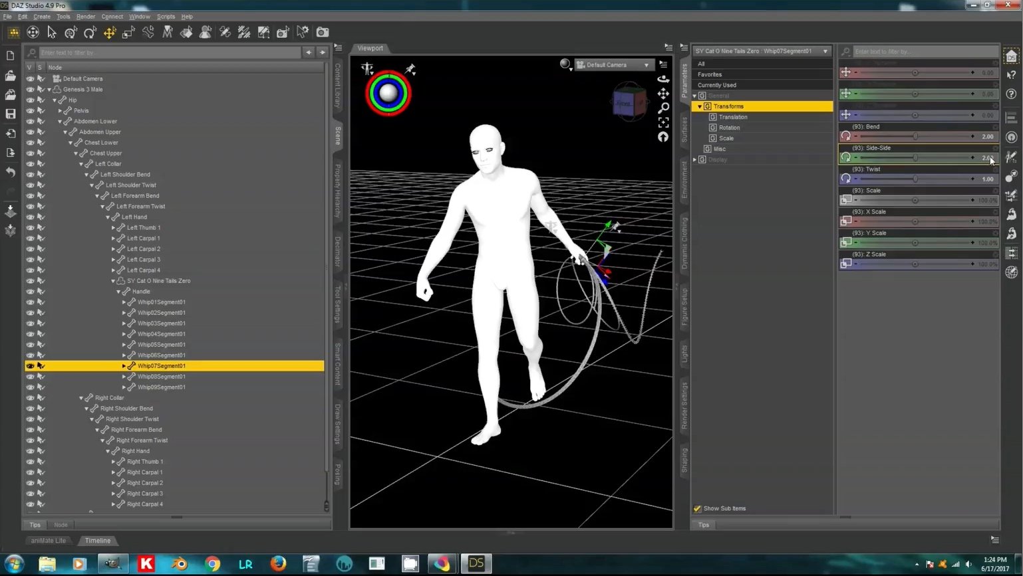The width and height of the screenshot is (1023, 576).
Task: Launch Blender from the taskbar
Action: [179, 564]
